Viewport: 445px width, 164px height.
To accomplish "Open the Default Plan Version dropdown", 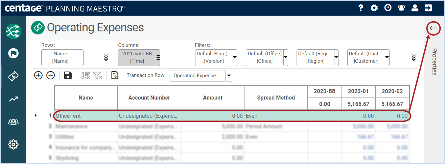I will 235,58.
